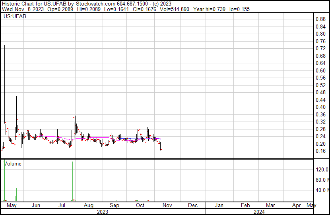
Task: Click the 2024 year label below the months
Action: 259,212
